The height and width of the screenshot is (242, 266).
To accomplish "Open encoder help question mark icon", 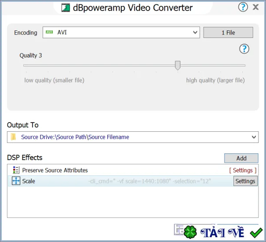I will (x=244, y=49).
